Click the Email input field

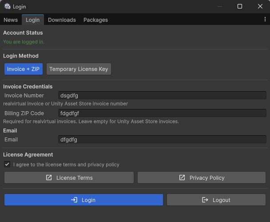[162, 139]
